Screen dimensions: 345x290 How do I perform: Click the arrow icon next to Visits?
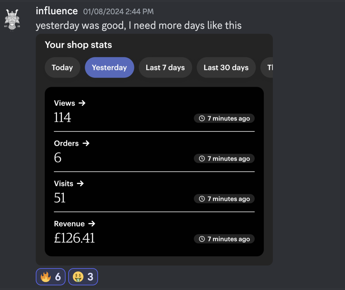[80, 183]
